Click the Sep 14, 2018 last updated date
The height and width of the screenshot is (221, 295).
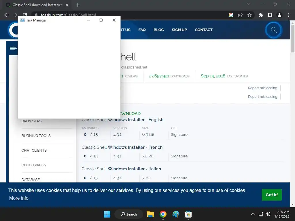coord(213,76)
